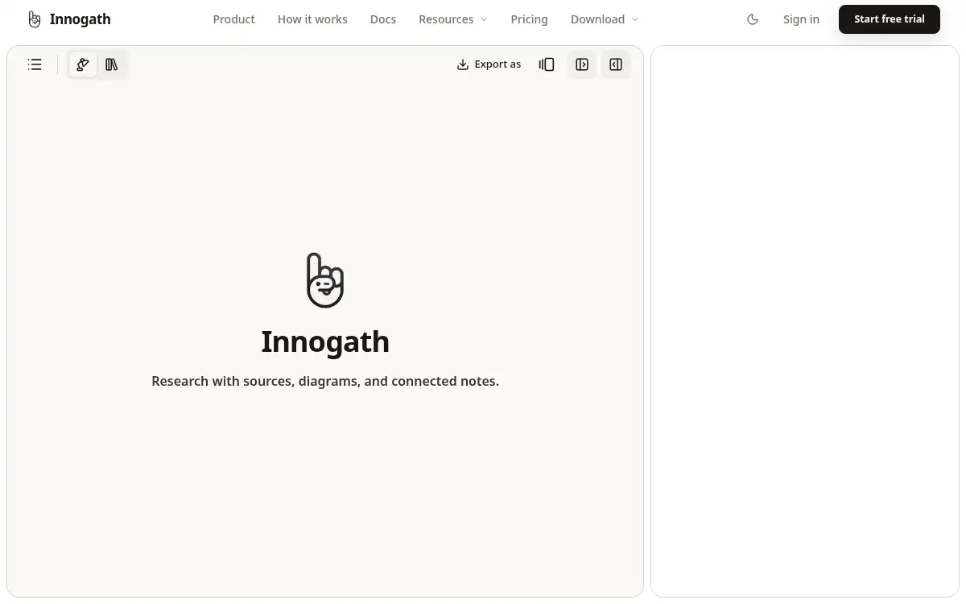Expand the Resources dropdown menu
This screenshot has width=966, height=604.
click(x=453, y=19)
